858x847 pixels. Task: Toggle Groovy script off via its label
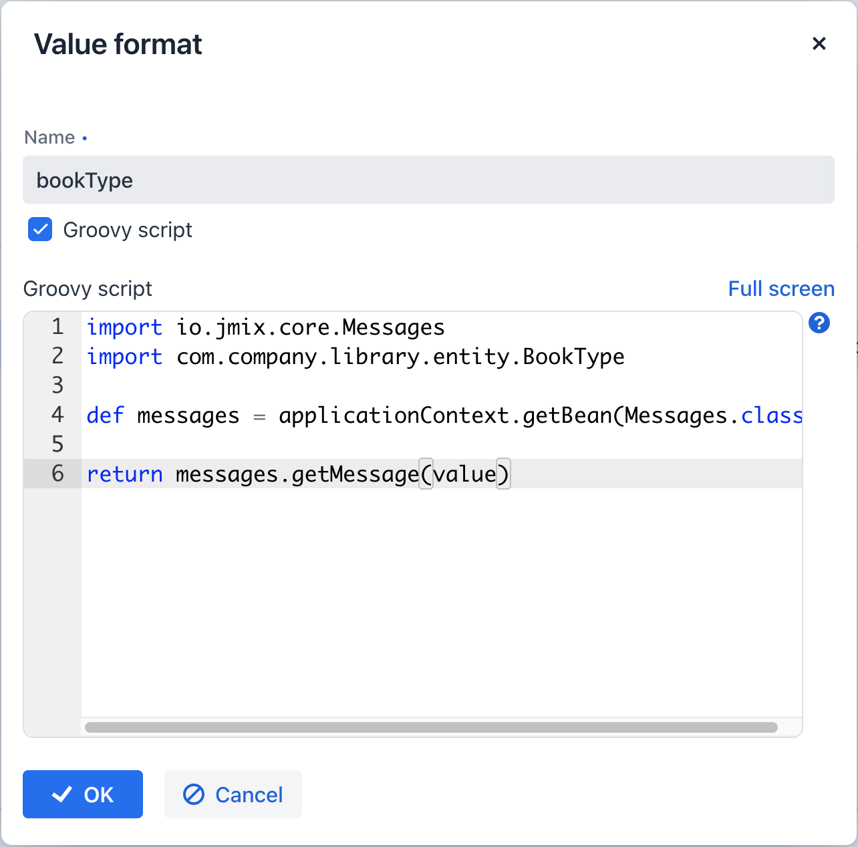tap(127, 229)
